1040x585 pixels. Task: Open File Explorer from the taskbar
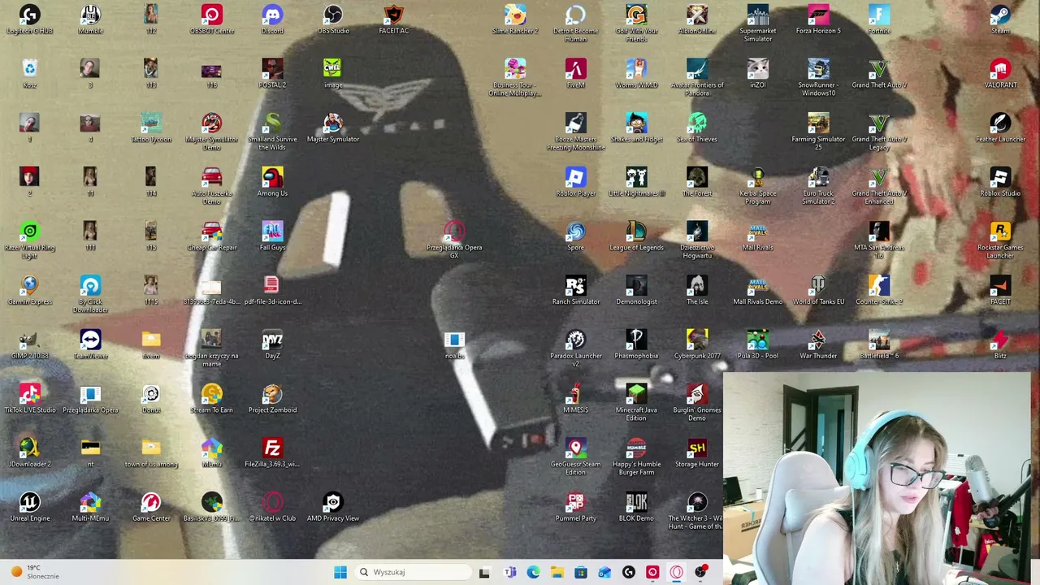pos(557,572)
